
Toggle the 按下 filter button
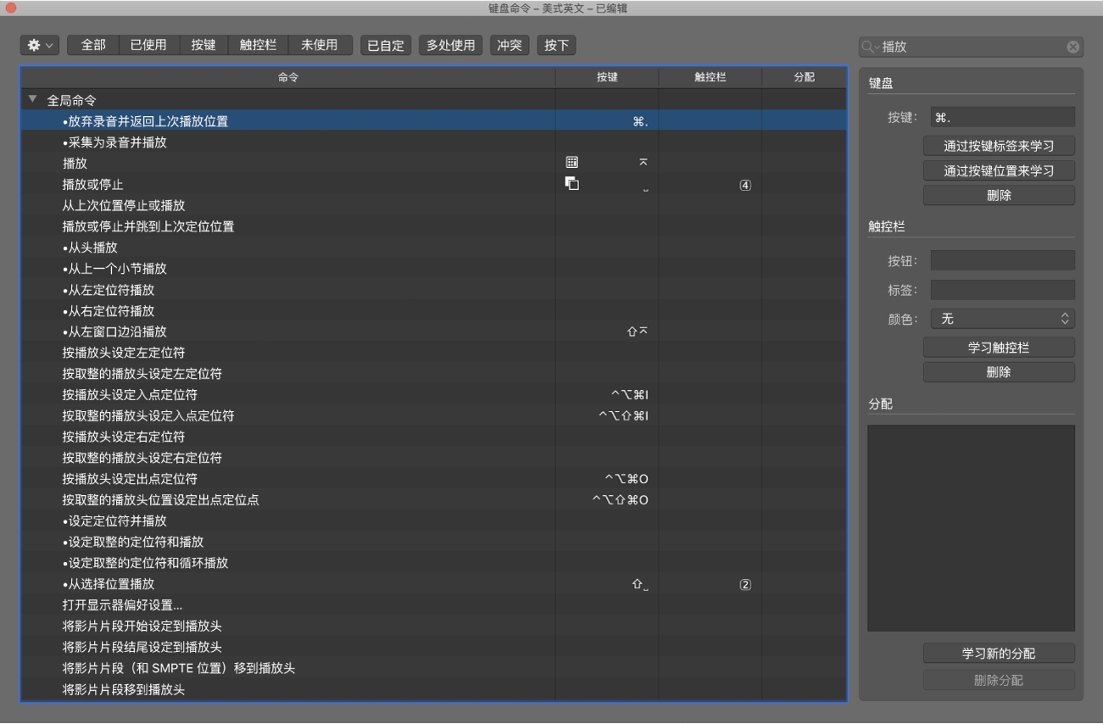point(556,45)
